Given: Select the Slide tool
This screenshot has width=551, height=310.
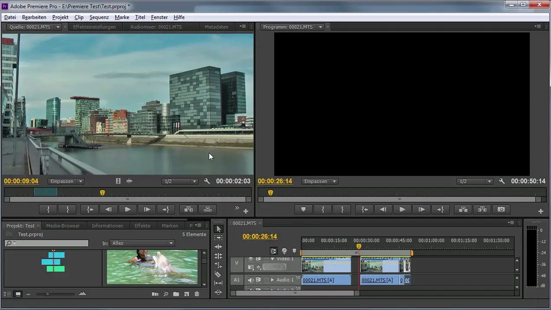Looking at the screenshot, I should coord(218,292).
